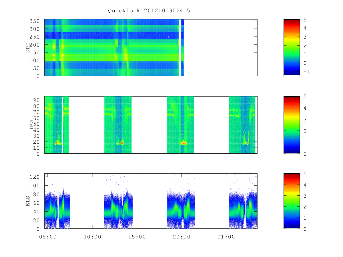Click the 15:00 time axis label
Screen dimensions: 343x257
pyautogui.click(x=137, y=237)
